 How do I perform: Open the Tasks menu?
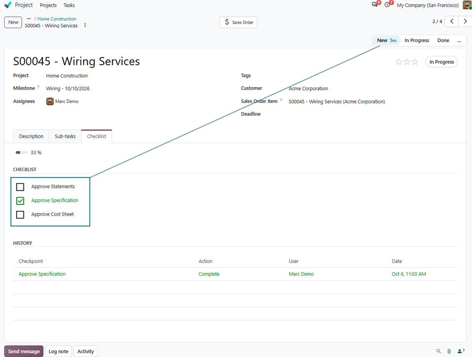click(69, 5)
